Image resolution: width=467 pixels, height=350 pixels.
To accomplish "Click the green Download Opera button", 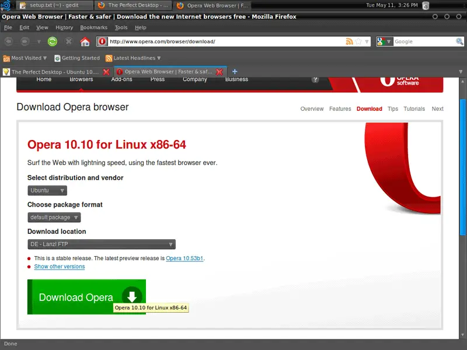I will coord(86,297).
